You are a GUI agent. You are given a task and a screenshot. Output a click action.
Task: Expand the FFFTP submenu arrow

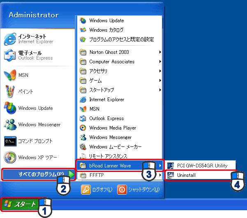point(160,175)
